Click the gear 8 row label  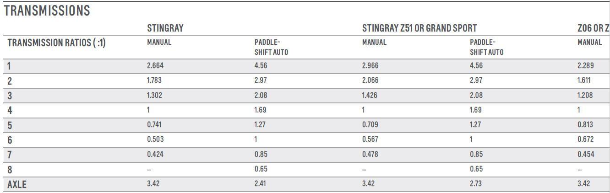[x=10, y=170]
